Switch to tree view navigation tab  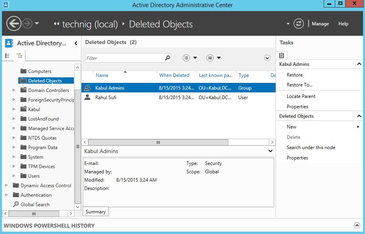pyautogui.click(x=19, y=56)
